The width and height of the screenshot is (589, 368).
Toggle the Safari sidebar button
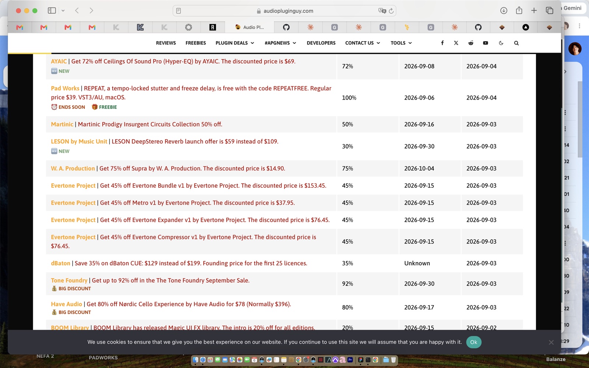coord(52,11)
